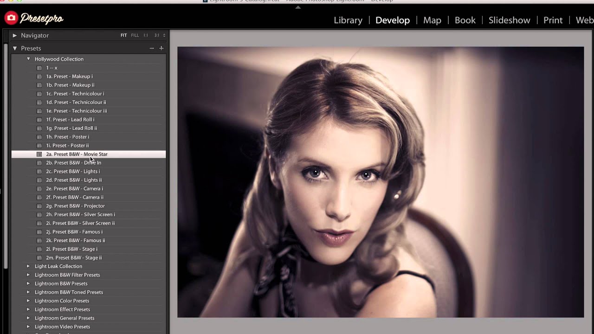This screenshot has width=594, height=334.
Task: Click the top panel hide arrow
Action: pos(298,7)
